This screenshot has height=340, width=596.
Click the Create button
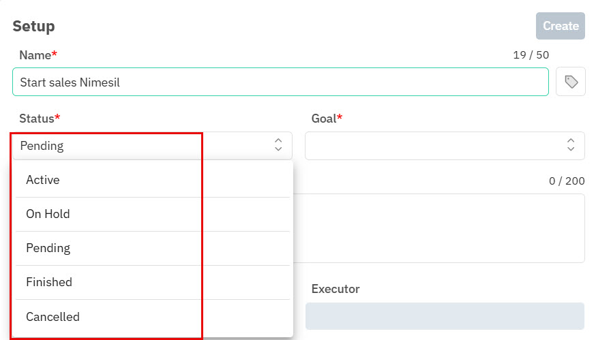click(x=561, y=26)
